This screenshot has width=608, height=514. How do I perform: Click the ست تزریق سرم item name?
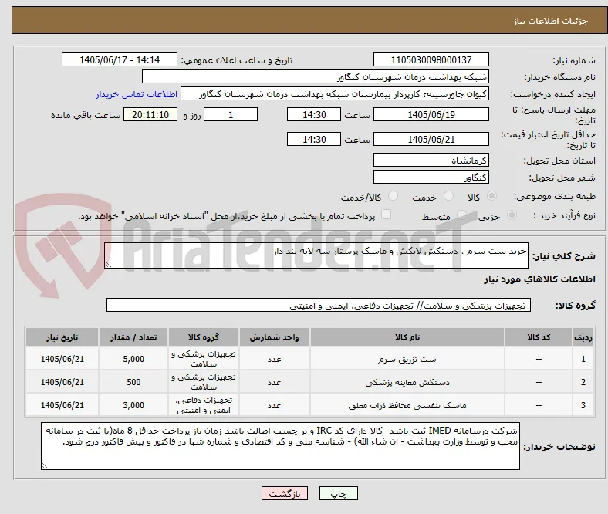pyautogui.click(x=407, y=360)
